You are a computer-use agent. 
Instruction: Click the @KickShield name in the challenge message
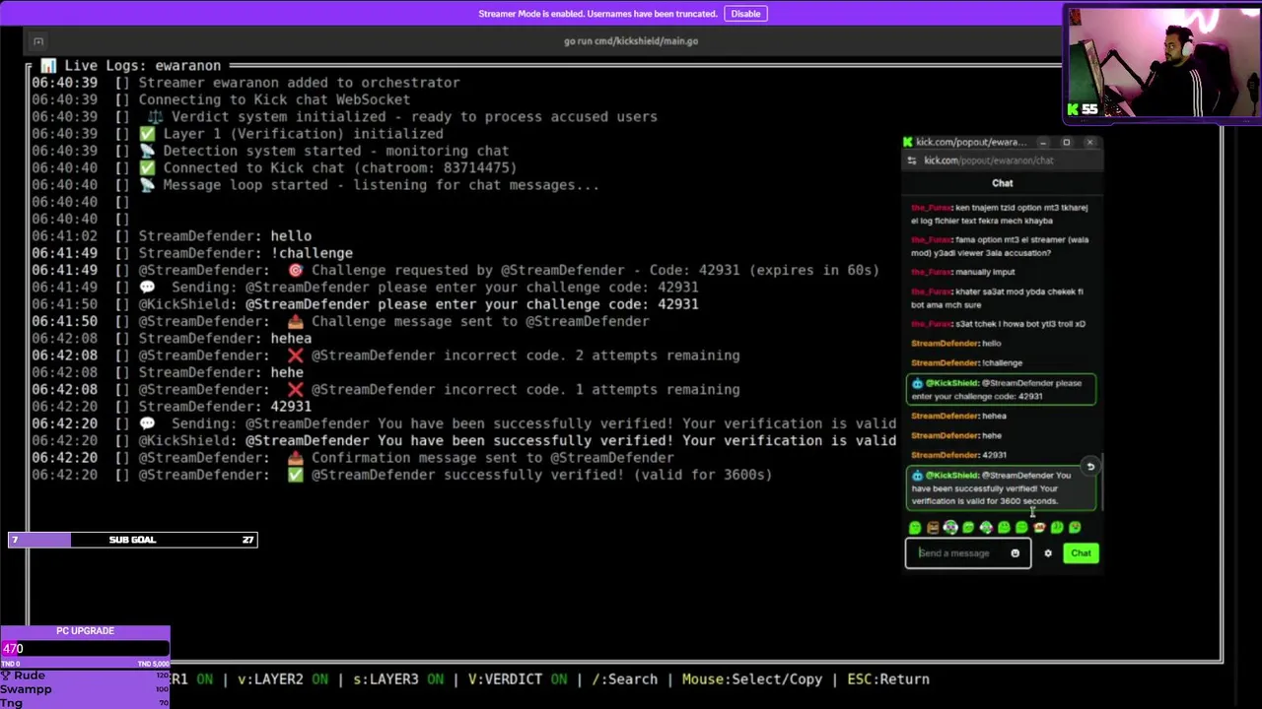click(951, 383)
